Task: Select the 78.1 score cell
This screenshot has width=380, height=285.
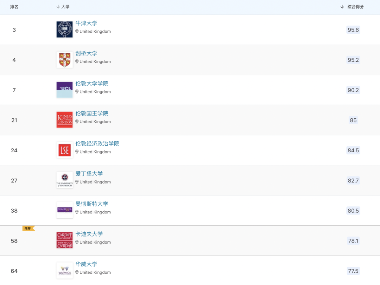Action: [x=353, y=241]
